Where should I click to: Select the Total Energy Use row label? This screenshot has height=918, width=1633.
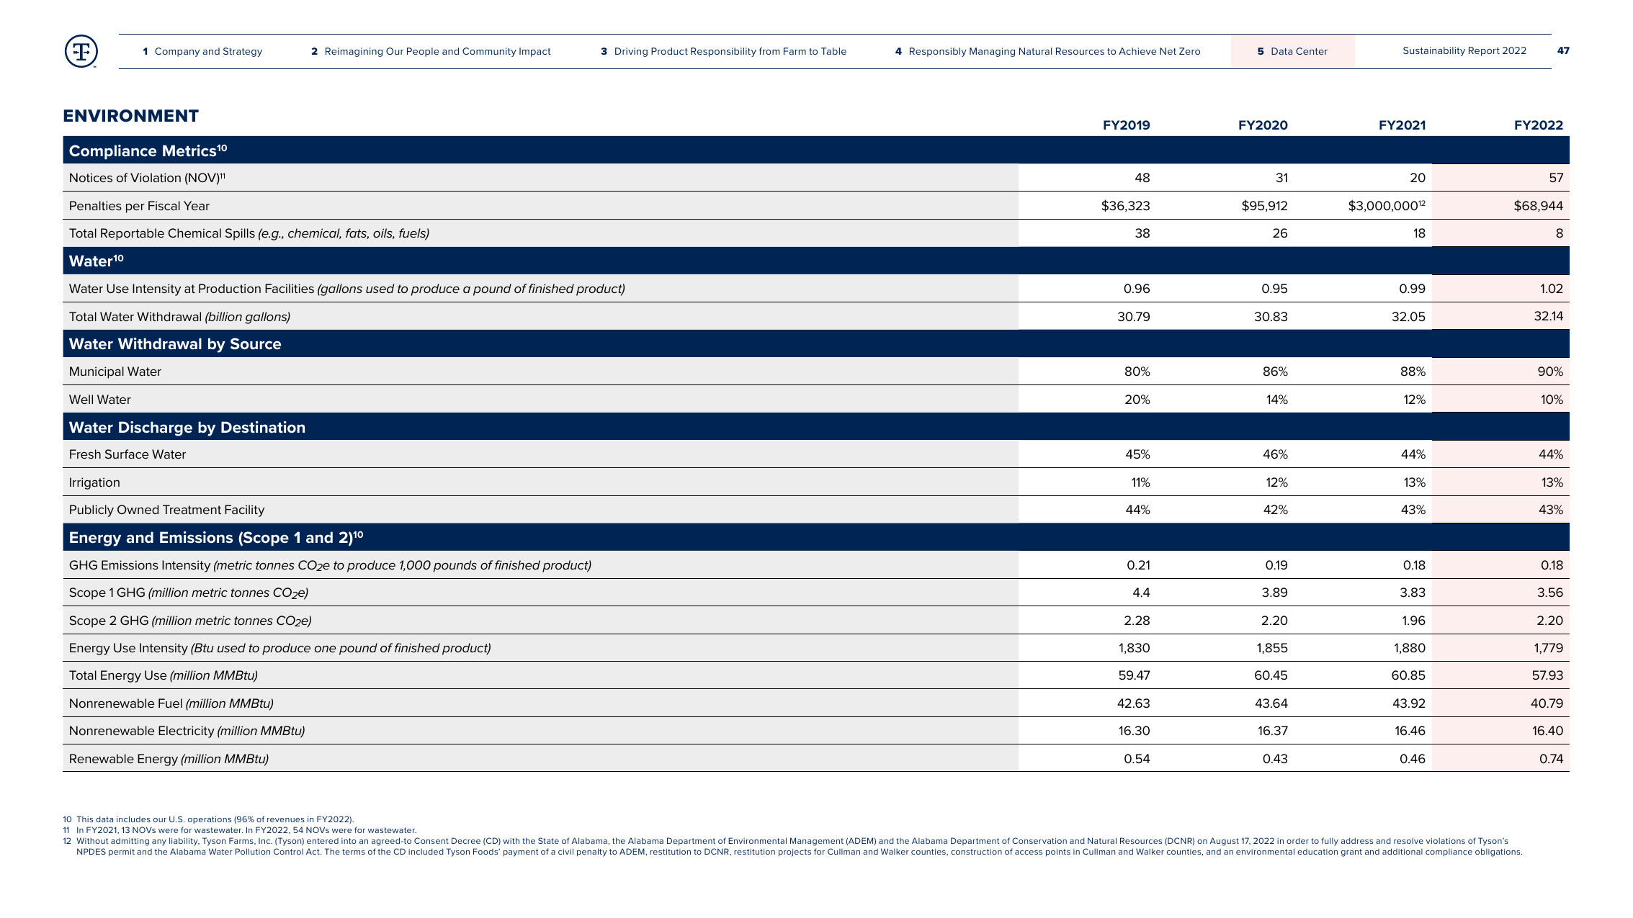(x=164, y=675)
